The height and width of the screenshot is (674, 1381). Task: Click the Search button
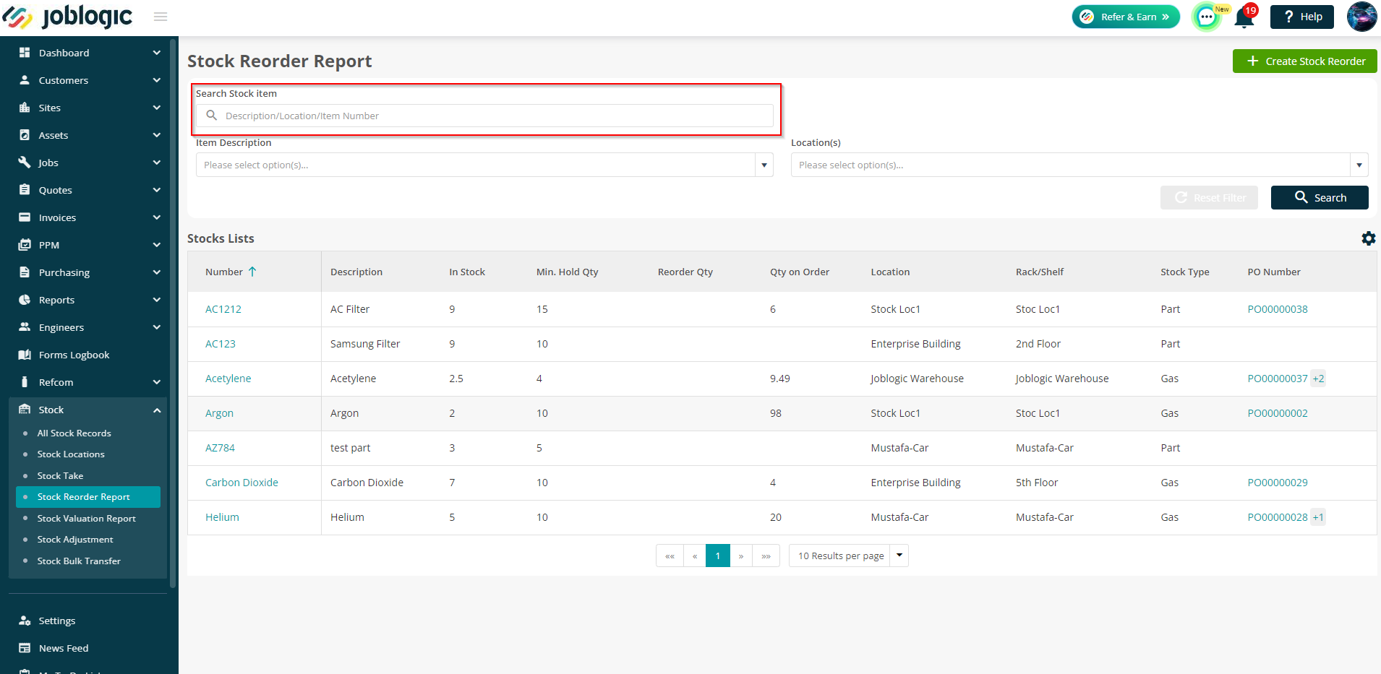1320,197
